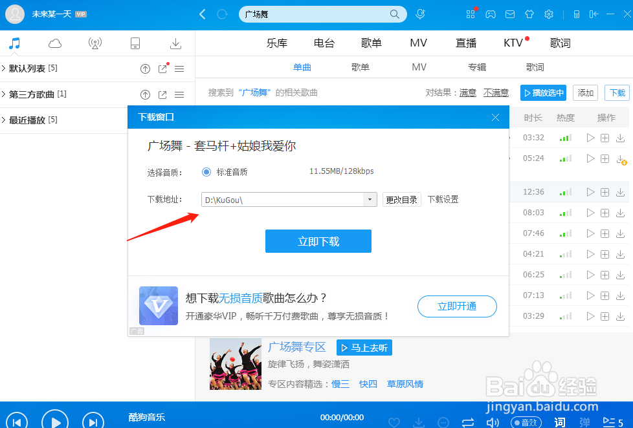Toggle the favorite heart icon

[x=394, y=422]
